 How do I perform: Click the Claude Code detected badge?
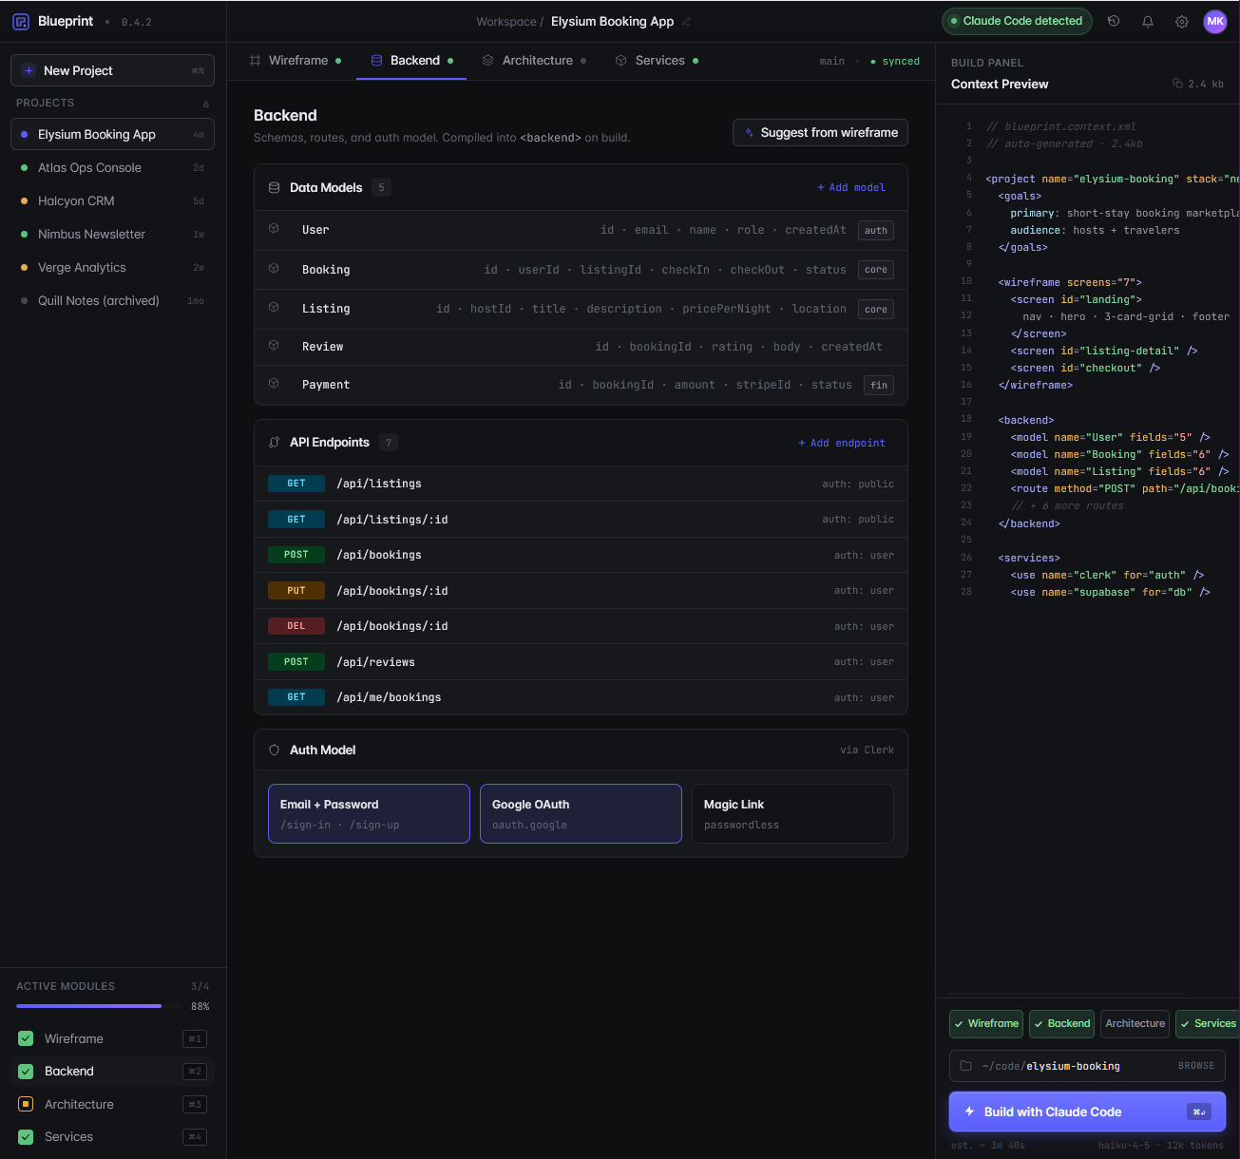click(1017, 21)
